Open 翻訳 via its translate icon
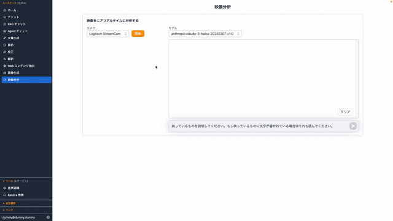Screen dimensions: 393x221 click(x=4, y=59)
